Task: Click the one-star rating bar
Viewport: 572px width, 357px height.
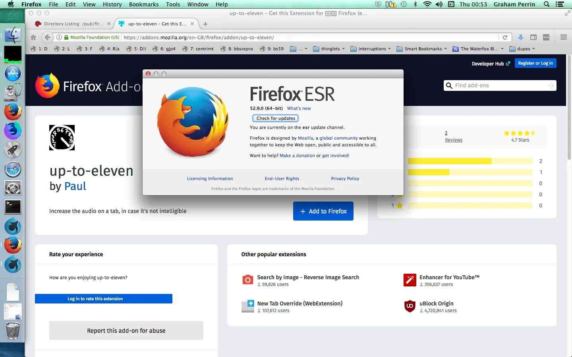Action: pyautogui.click(x=470, y=205)
